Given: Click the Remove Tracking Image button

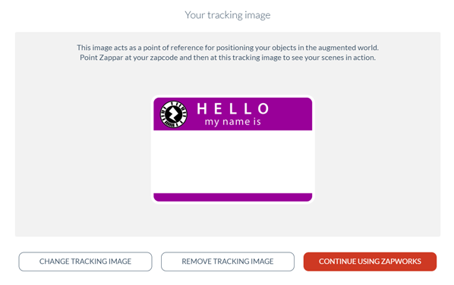Looking at the screenshot, I should [228, 262].
